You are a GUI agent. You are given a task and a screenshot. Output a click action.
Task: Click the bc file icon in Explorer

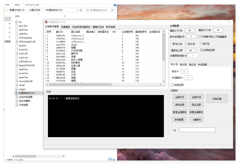click(x=17, y=22)
